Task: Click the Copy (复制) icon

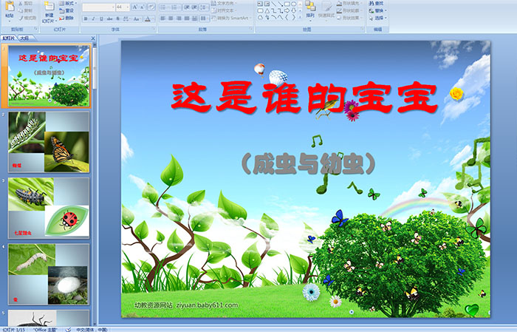Action: (x=21, y=10)
